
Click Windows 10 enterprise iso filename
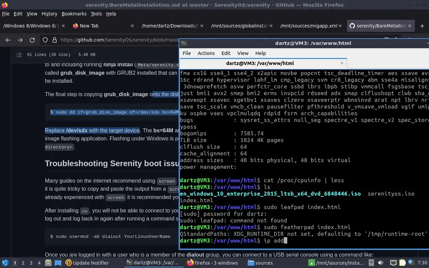pos(270,194)
